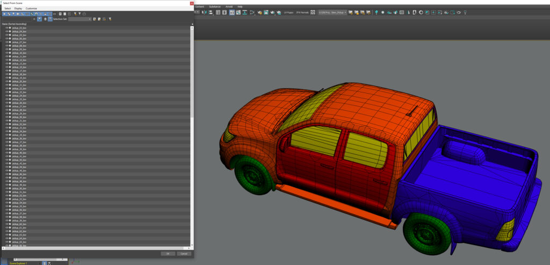Click the lightbulb icon at toolbar end
This screenshot has height=265, width=550.
[x=466, y=12]
